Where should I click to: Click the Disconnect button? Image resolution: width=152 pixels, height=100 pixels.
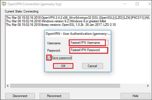coord(20,96)
